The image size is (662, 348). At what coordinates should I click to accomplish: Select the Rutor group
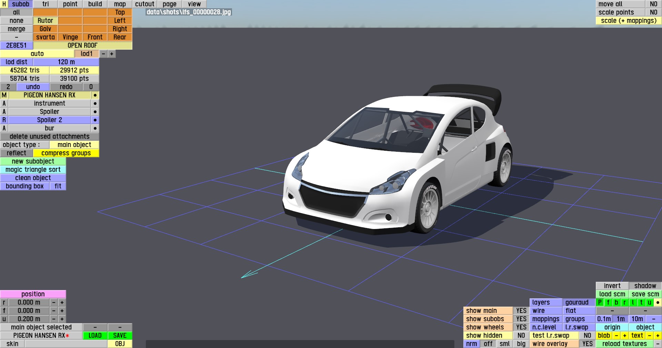point(46,21)
